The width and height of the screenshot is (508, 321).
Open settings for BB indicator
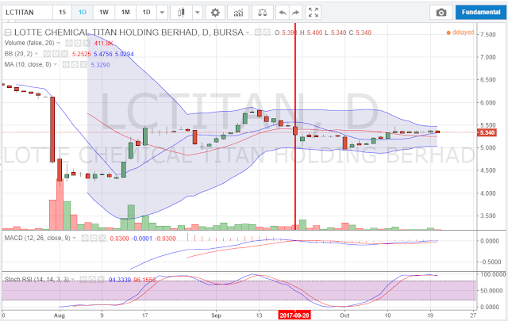(56, 54)
